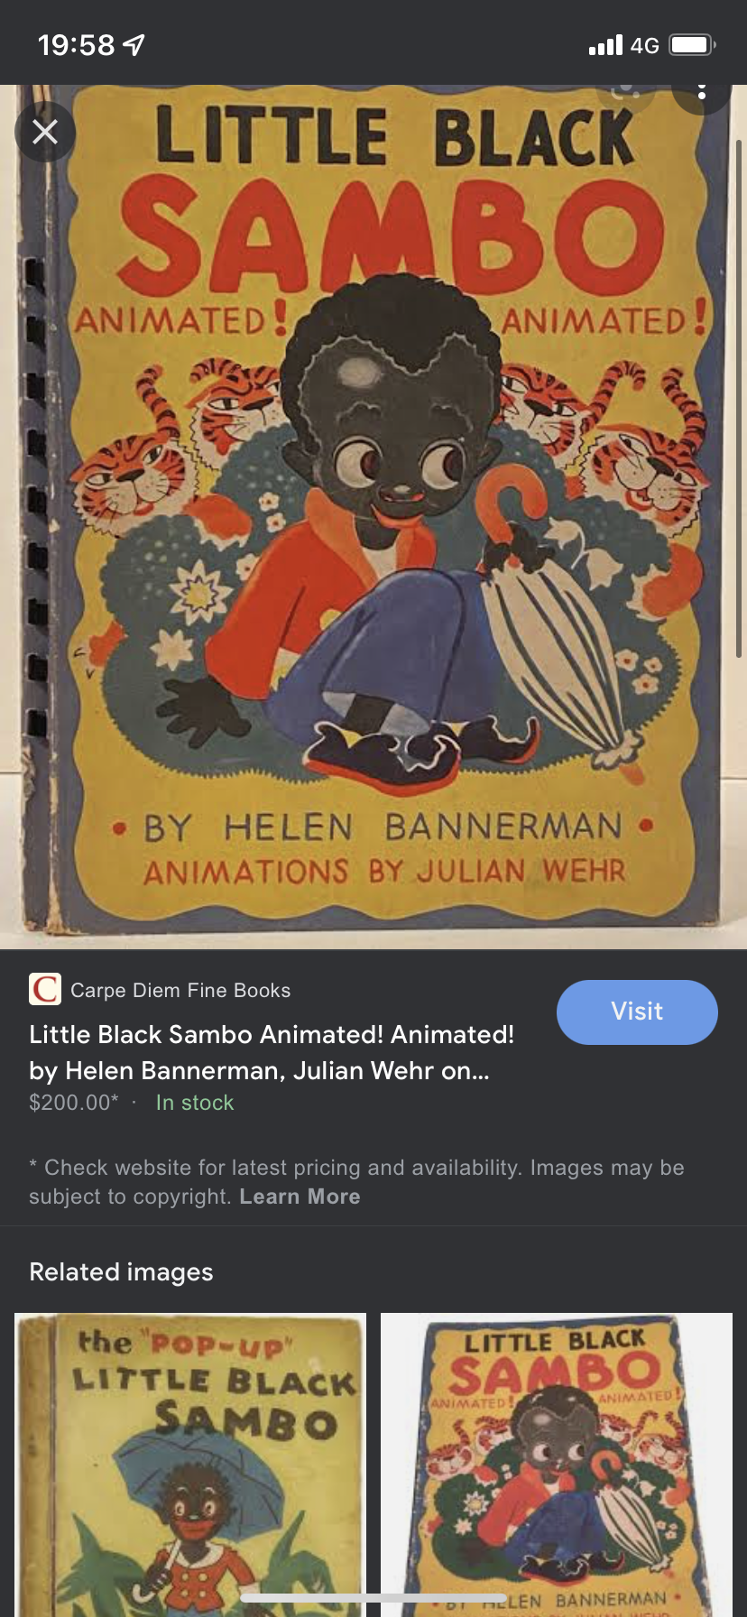Tap the home indicator bar at the bottom
Image resolution: width=747 pixels, height=1617 pixels.
[373, 1598]
